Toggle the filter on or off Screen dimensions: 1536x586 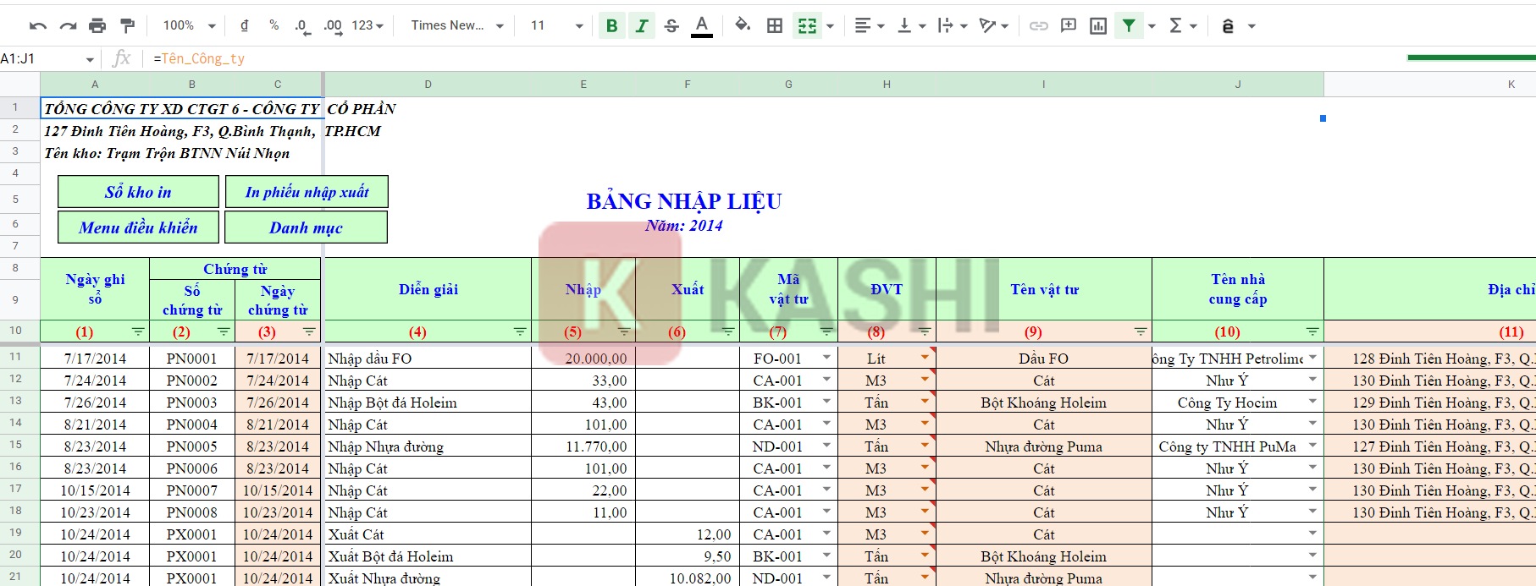tap(1129, 25)
